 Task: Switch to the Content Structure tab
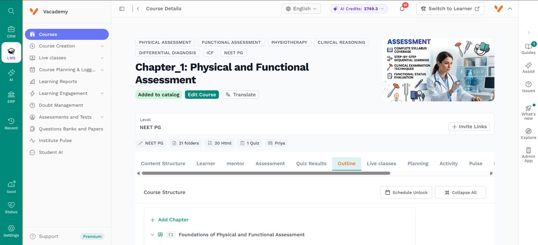(x=163, y=164)
